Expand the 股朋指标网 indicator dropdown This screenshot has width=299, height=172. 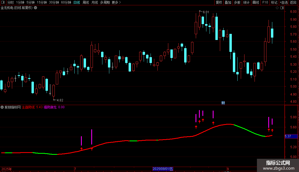[x=2, y=107]
